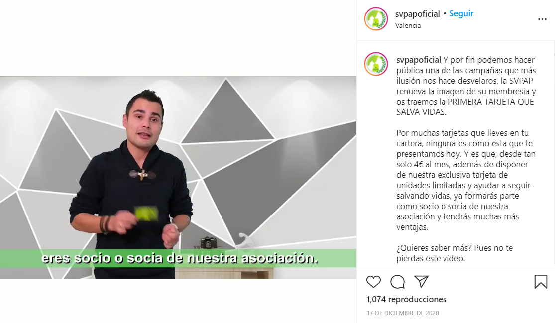Like the post with the heart icon
This screenshot has width=555, height=323.
click(x=373, y=282)
